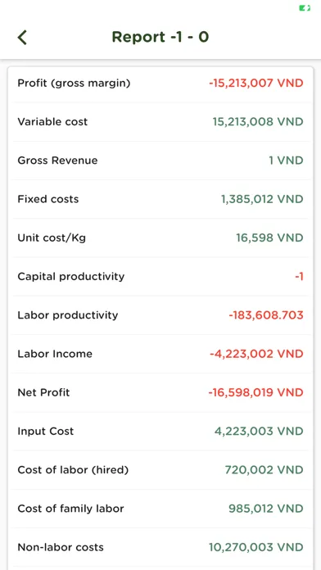Viewport: 321px width, 570px height.
Task: Open the Fixed costs row
Action: point(160,199)
